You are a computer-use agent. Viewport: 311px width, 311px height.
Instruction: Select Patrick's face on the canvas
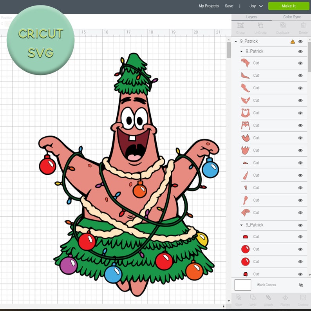pyautogui.click(x=134, y=129)
